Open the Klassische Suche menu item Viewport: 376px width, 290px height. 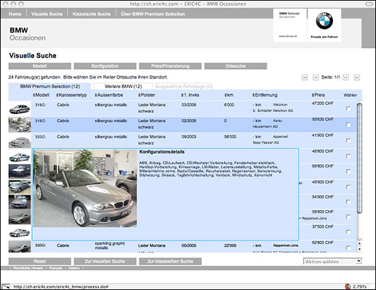point(92,14)
